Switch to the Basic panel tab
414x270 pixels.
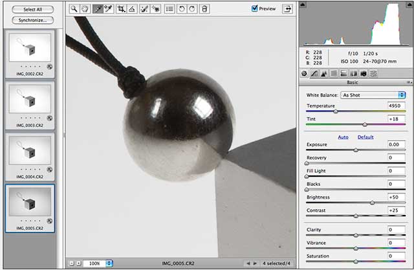[304, 73]
